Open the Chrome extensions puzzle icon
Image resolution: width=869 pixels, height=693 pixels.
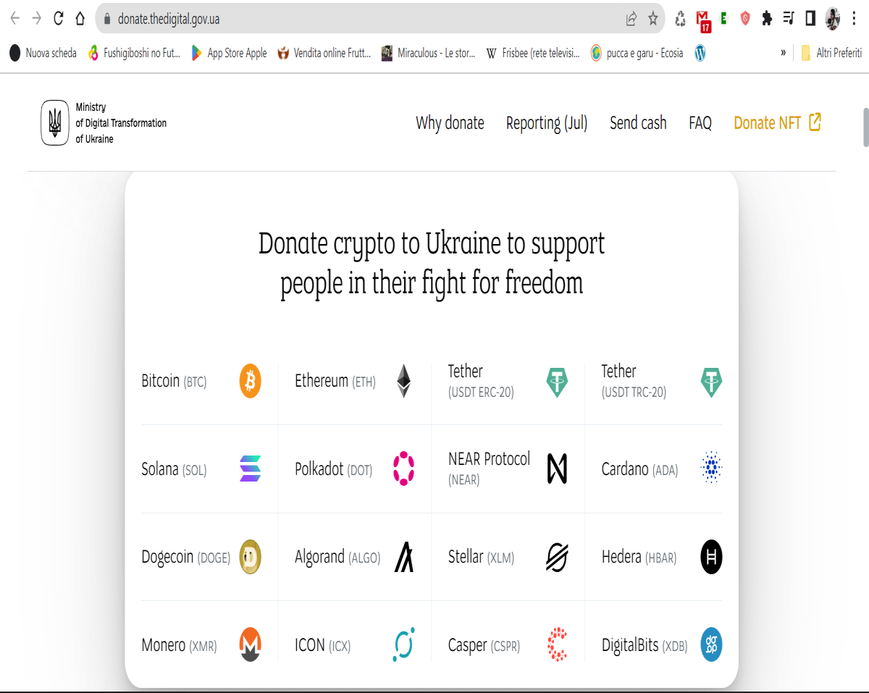[x=767, y=19]
